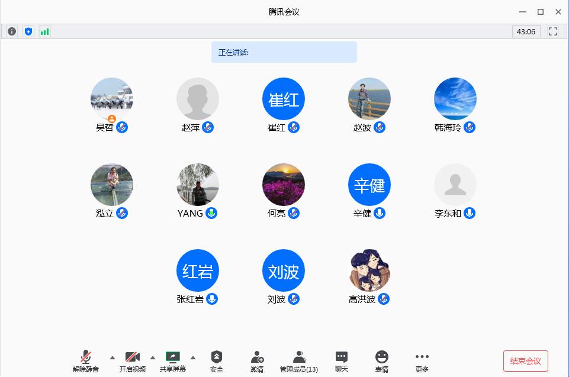Expand the share screen options arrow
Screen dimensions: 569x377
[192, 357]
